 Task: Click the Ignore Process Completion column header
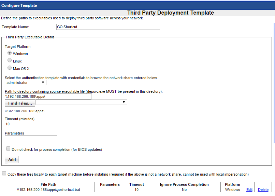[x=184, y=184]
